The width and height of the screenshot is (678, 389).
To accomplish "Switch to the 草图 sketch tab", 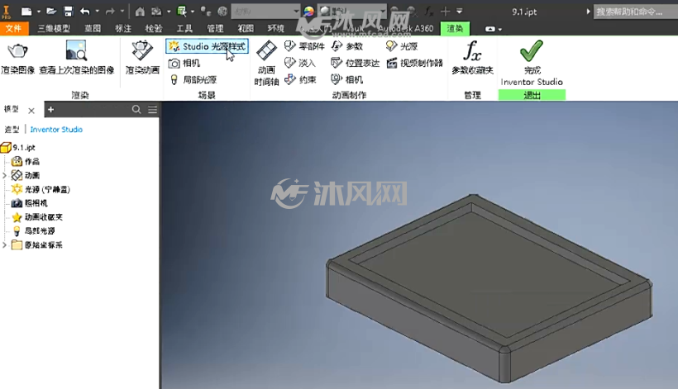I will click(x=93, y=29).
